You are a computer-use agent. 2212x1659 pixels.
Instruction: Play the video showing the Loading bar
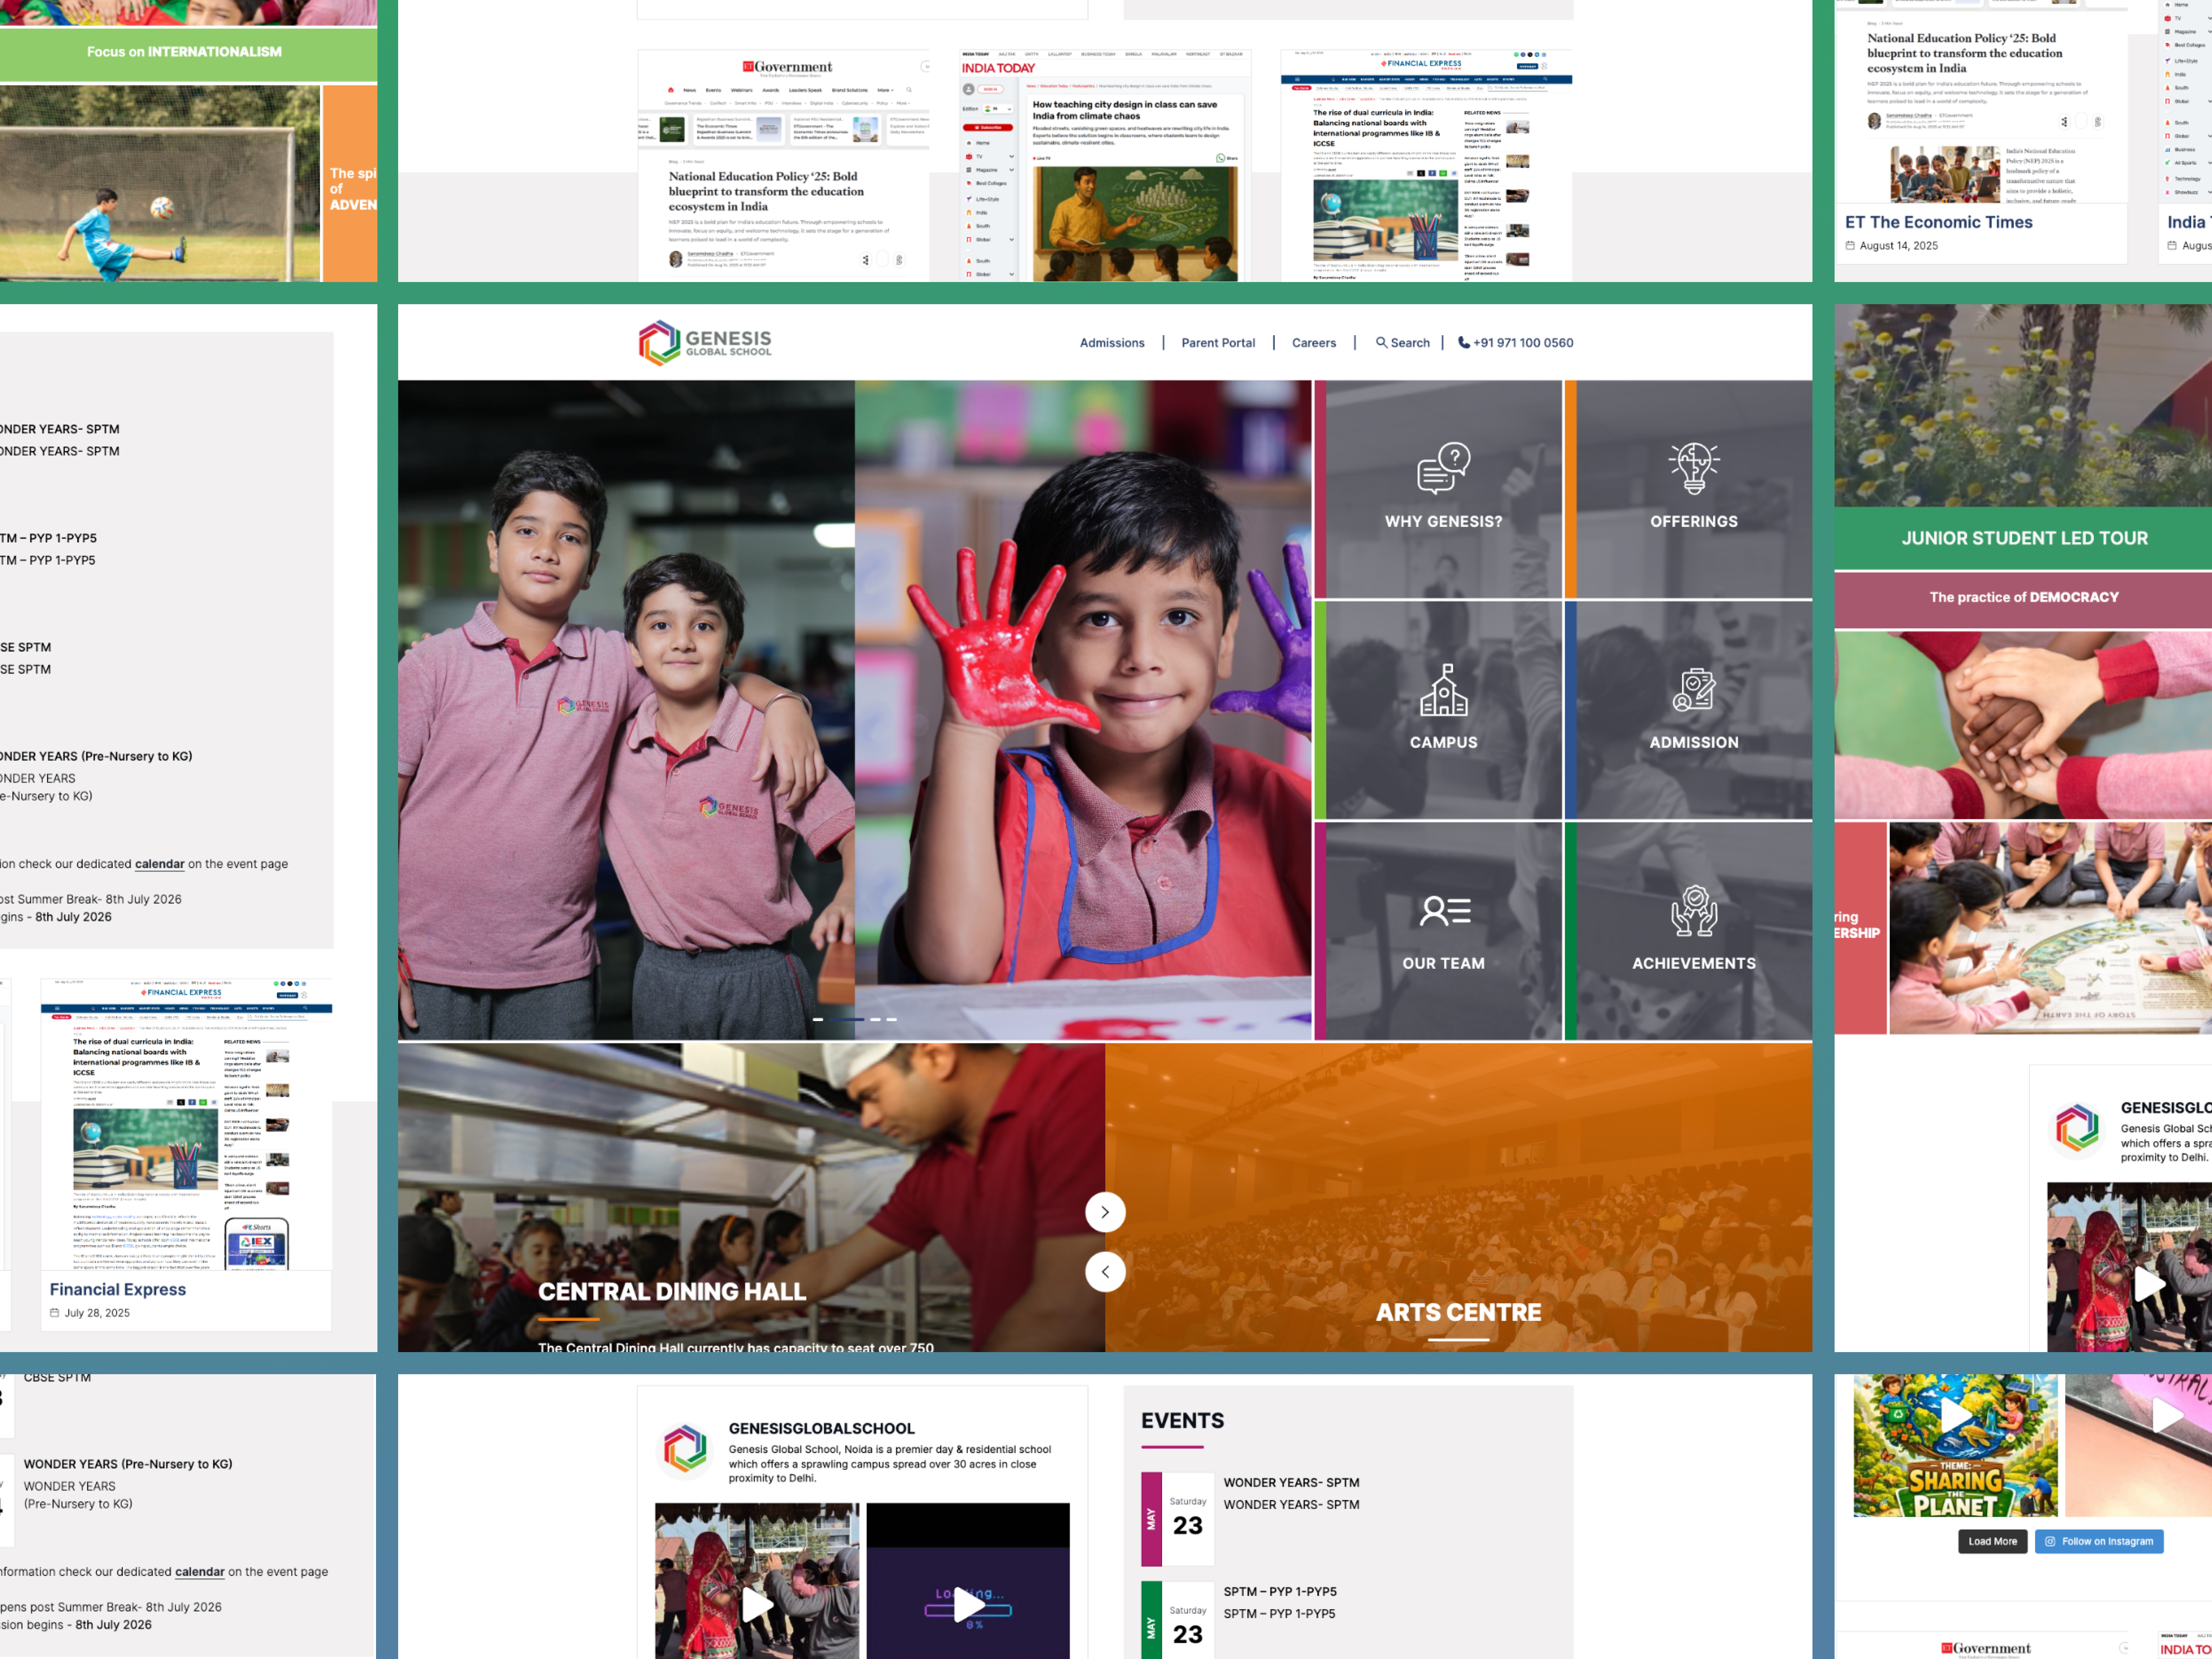pos(968,1581)
